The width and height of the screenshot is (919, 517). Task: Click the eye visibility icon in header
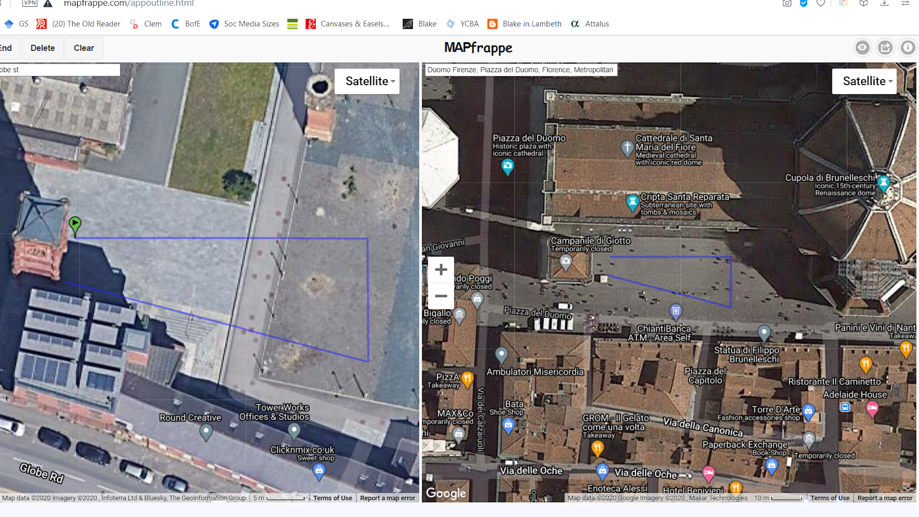(863, 48)
